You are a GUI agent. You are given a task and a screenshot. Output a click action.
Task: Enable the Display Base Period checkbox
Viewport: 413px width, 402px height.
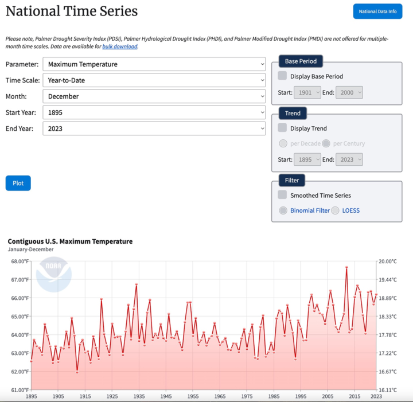(282, 76)
